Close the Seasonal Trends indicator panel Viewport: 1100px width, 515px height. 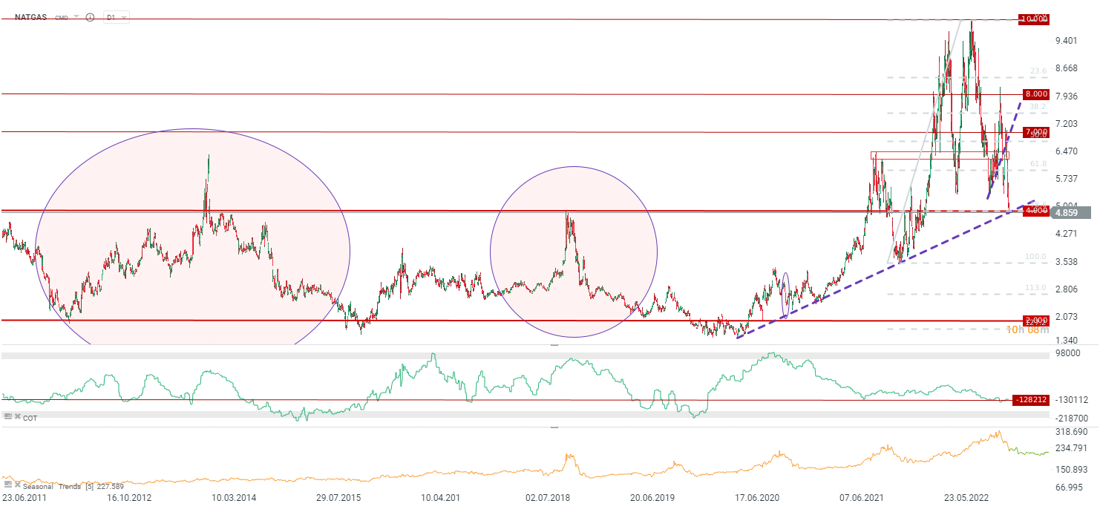(17, 485)
